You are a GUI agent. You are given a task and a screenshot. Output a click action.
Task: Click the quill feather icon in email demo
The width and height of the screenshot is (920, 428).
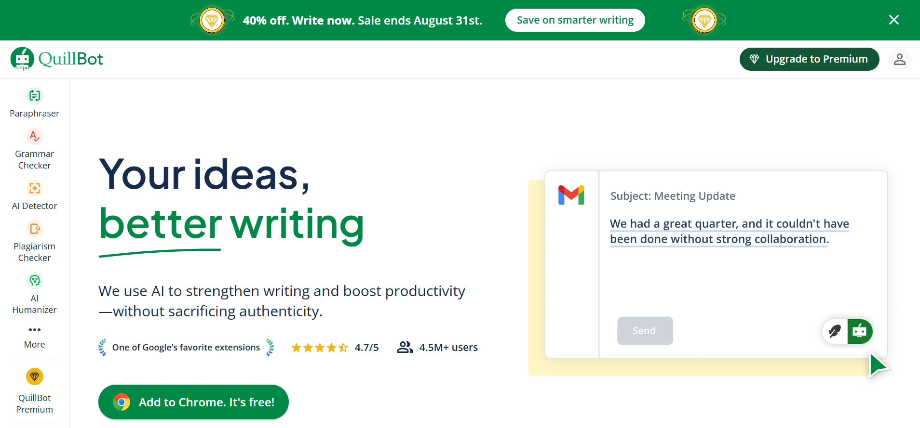[x=835, y=331]
